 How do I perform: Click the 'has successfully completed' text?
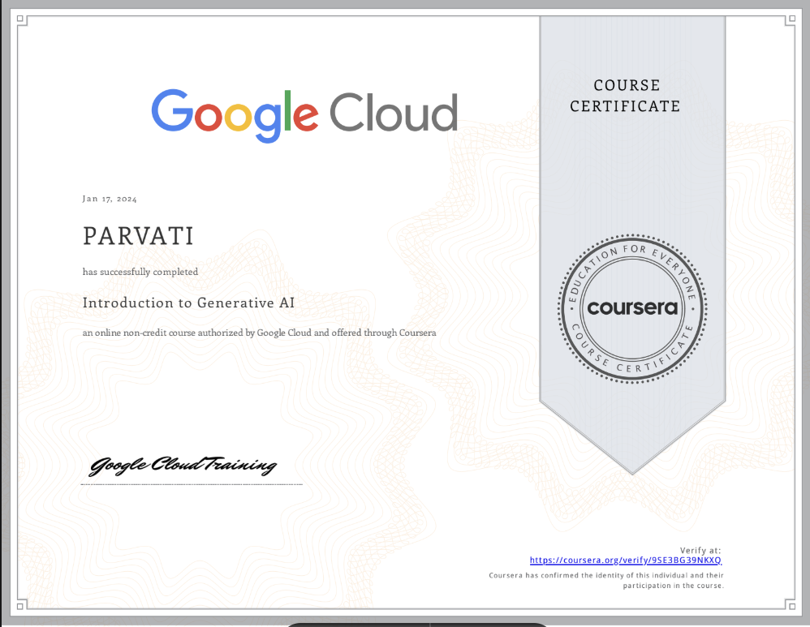[x=140, y=273]
